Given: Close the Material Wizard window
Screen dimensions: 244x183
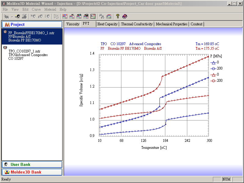Looking at the screenshot, I should point(240,4).
